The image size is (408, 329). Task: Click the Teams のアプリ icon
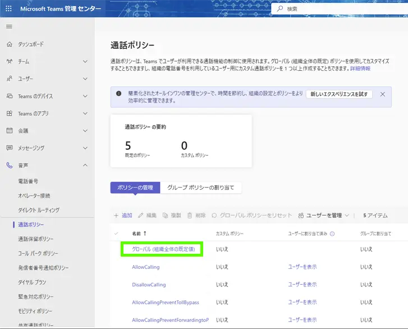(x=10, y=113)
